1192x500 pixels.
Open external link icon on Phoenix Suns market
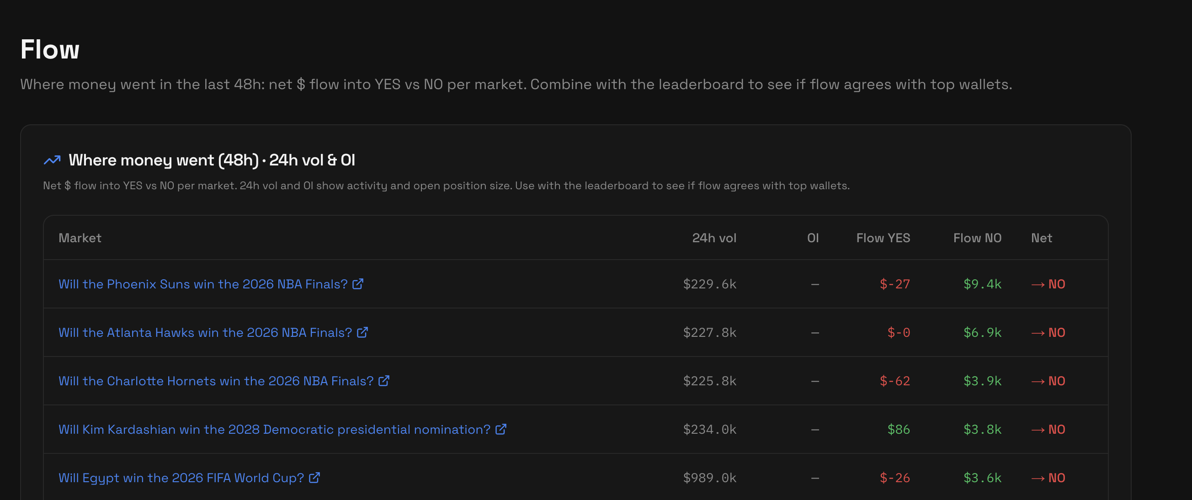pyautogui.click(x=358, y=284)
